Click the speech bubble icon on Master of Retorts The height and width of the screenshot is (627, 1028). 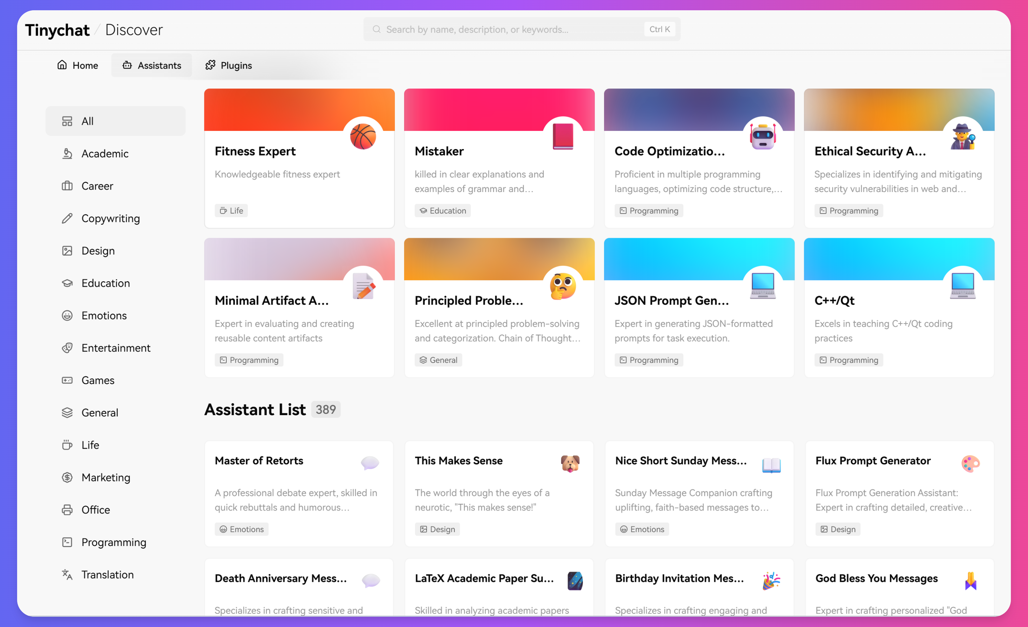tap(370, 463)
